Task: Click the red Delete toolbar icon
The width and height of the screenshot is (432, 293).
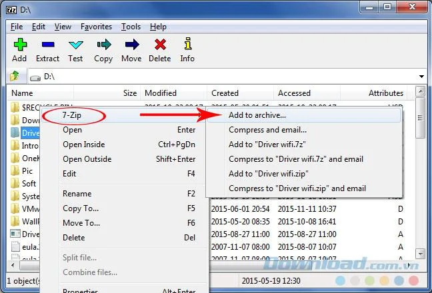Action: (160, 45)
